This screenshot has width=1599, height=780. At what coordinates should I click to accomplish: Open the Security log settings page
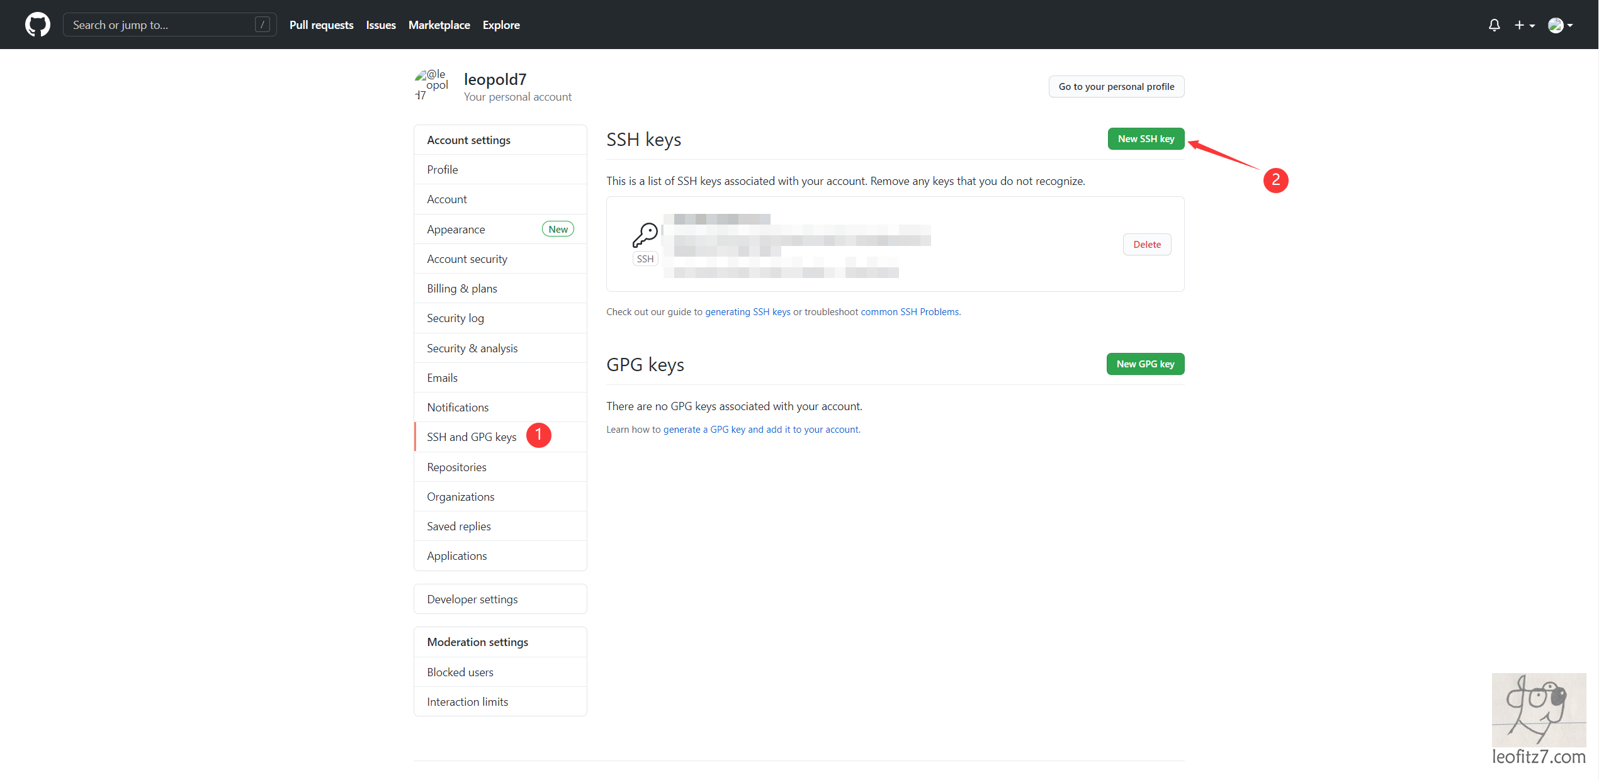pyautogui.click(x=455, y=318)
